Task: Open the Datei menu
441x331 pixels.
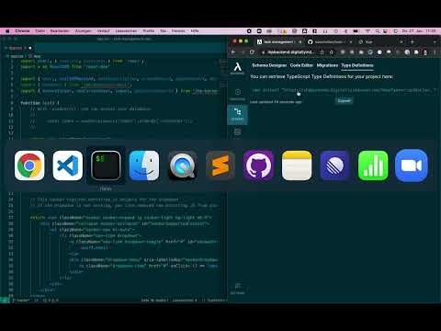Action: [40, 31]
